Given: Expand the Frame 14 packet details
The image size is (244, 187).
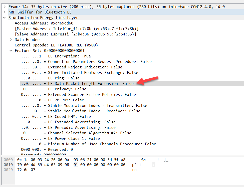Looking at the screenshot, I should click(x=5, y=6).
